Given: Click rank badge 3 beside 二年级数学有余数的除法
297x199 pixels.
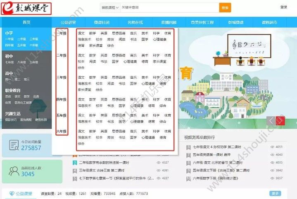Looking at the screenshot, I should 75,163.
